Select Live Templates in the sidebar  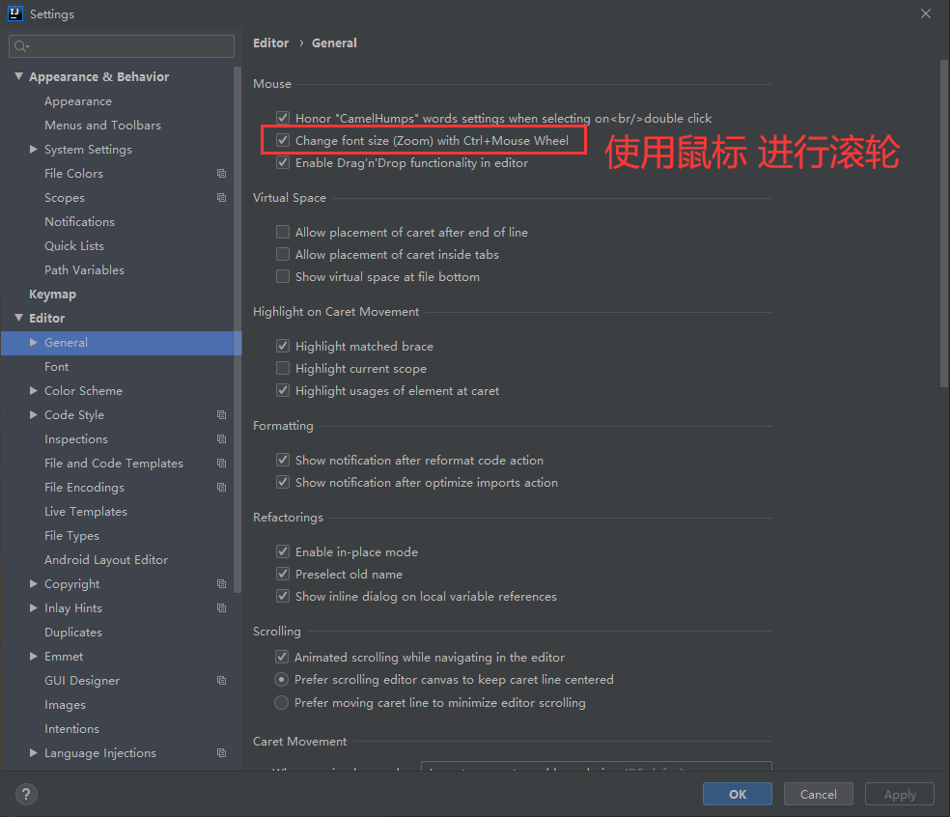click(85, 512)
